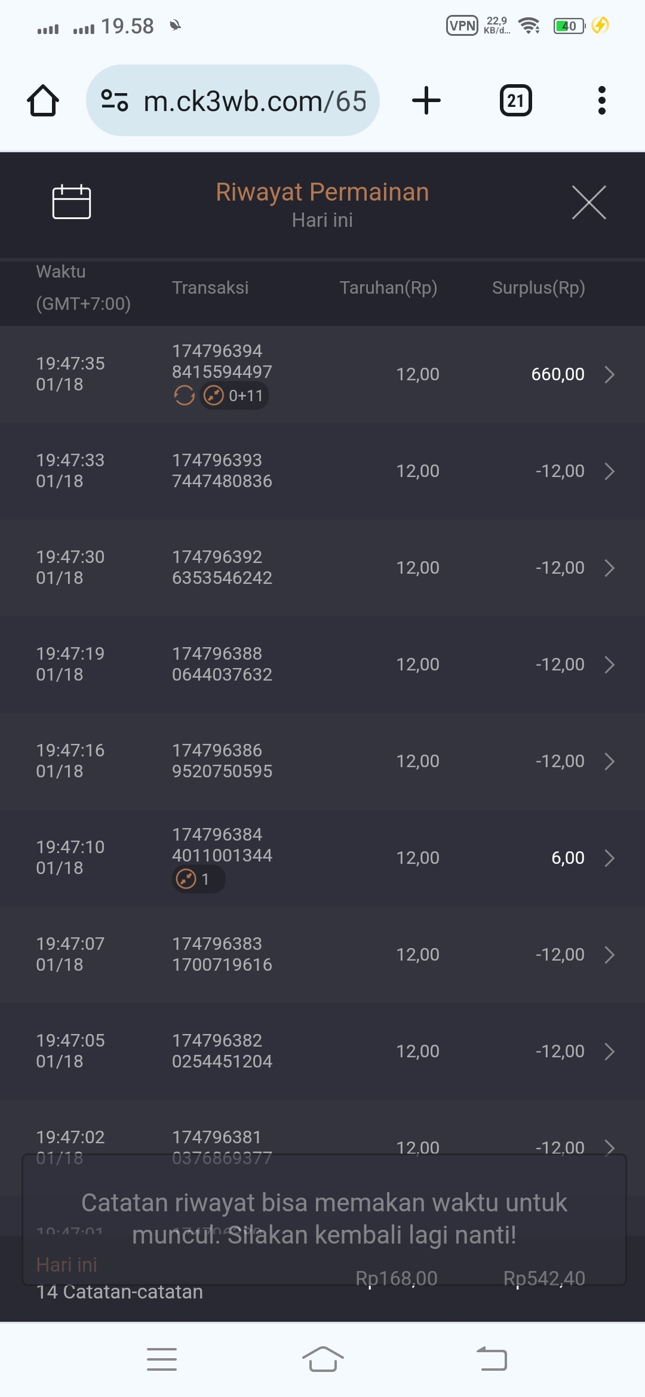Tap the m.ck3wb.com address bar
645x1397 pixels.
coord(255,101)
